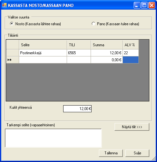Screen dimensions: 157x162
Task: Click the Selite column header
Action: click(x=43, y=45)
